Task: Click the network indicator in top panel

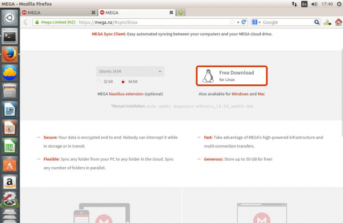Action: point(294,4)
